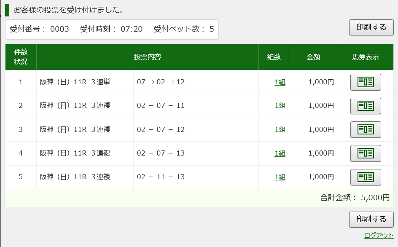Open the 1組 link in row 1

280,82
